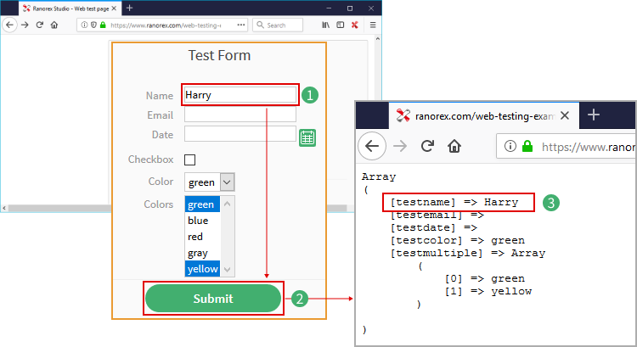Expand the Color dropdown showing green
The image size is (637, 347).
(x=227, y=182)
